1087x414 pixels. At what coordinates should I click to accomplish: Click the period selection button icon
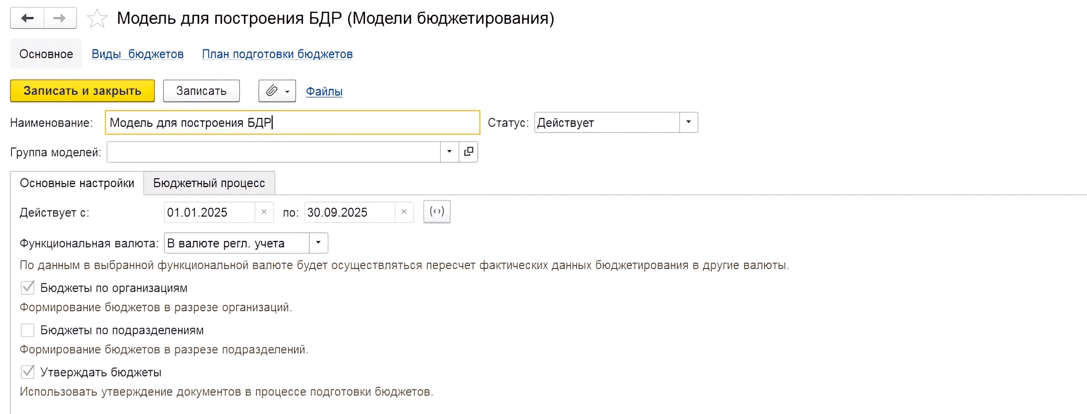tap(437, 212)
